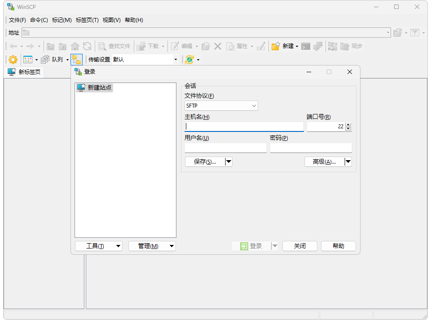431x323 pixels.
Task: Increase port number with up stepper arrow
Action: coord(348,125)
